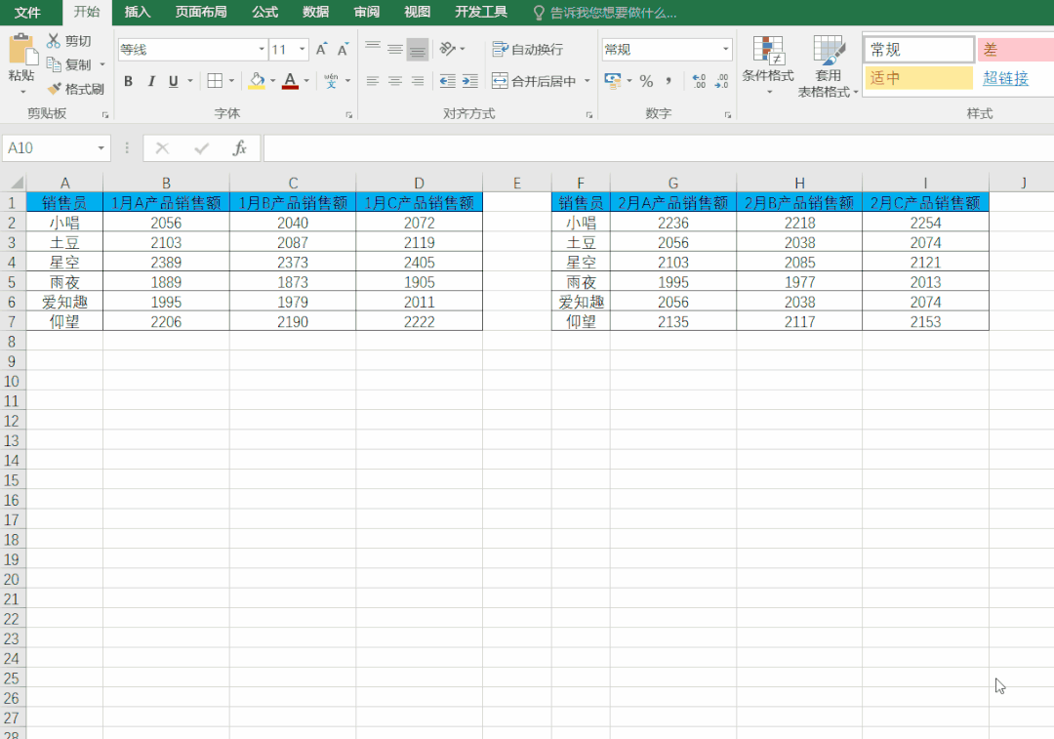This screenshot has width=1054, height=739.
Task: Click the insert function fx icon
Action: [x=239, y=148]
